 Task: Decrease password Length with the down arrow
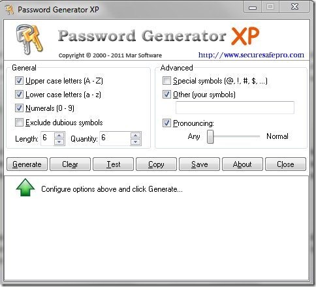click(x=59, y=142)
